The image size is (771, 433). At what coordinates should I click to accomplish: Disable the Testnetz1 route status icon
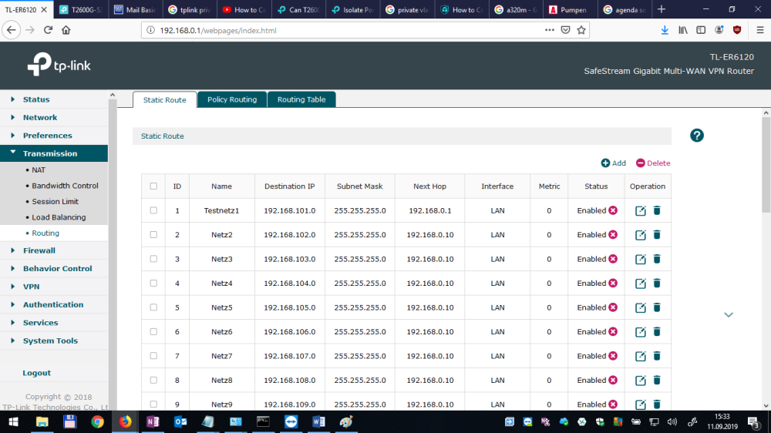pyautogui.click(x=613, y=210)
